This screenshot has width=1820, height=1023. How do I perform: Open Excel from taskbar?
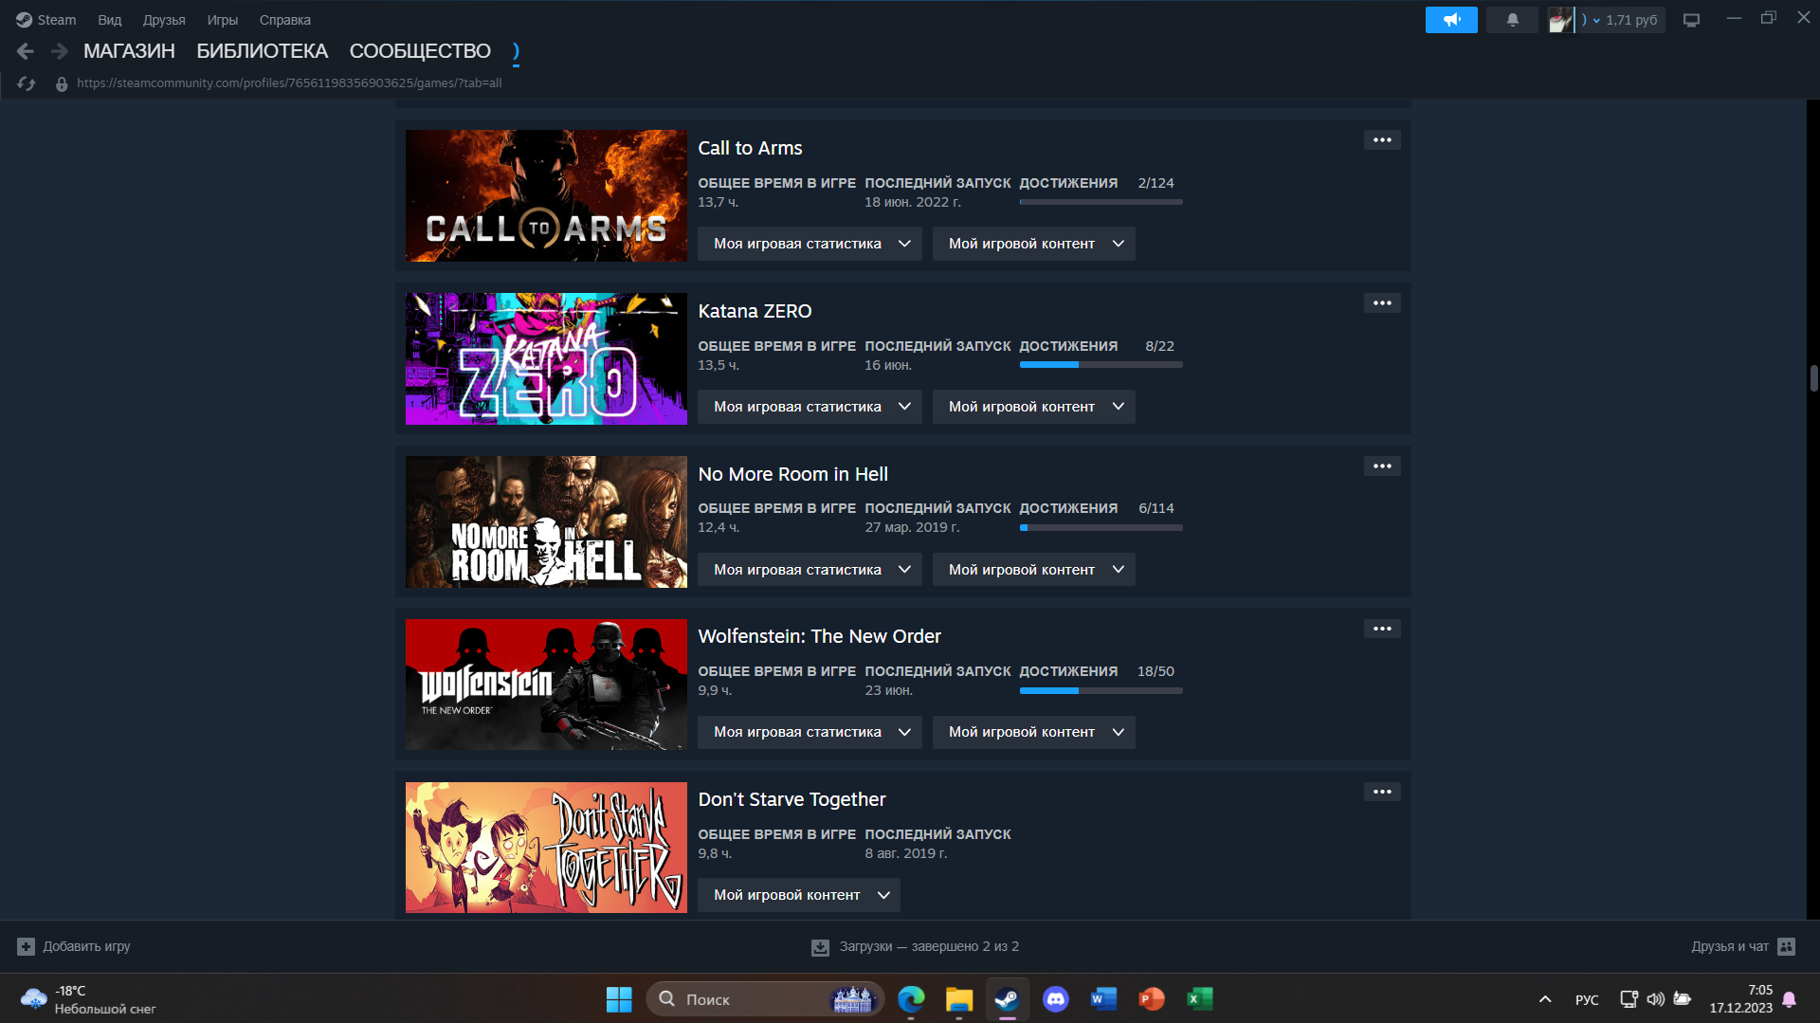pos(1200,999)
